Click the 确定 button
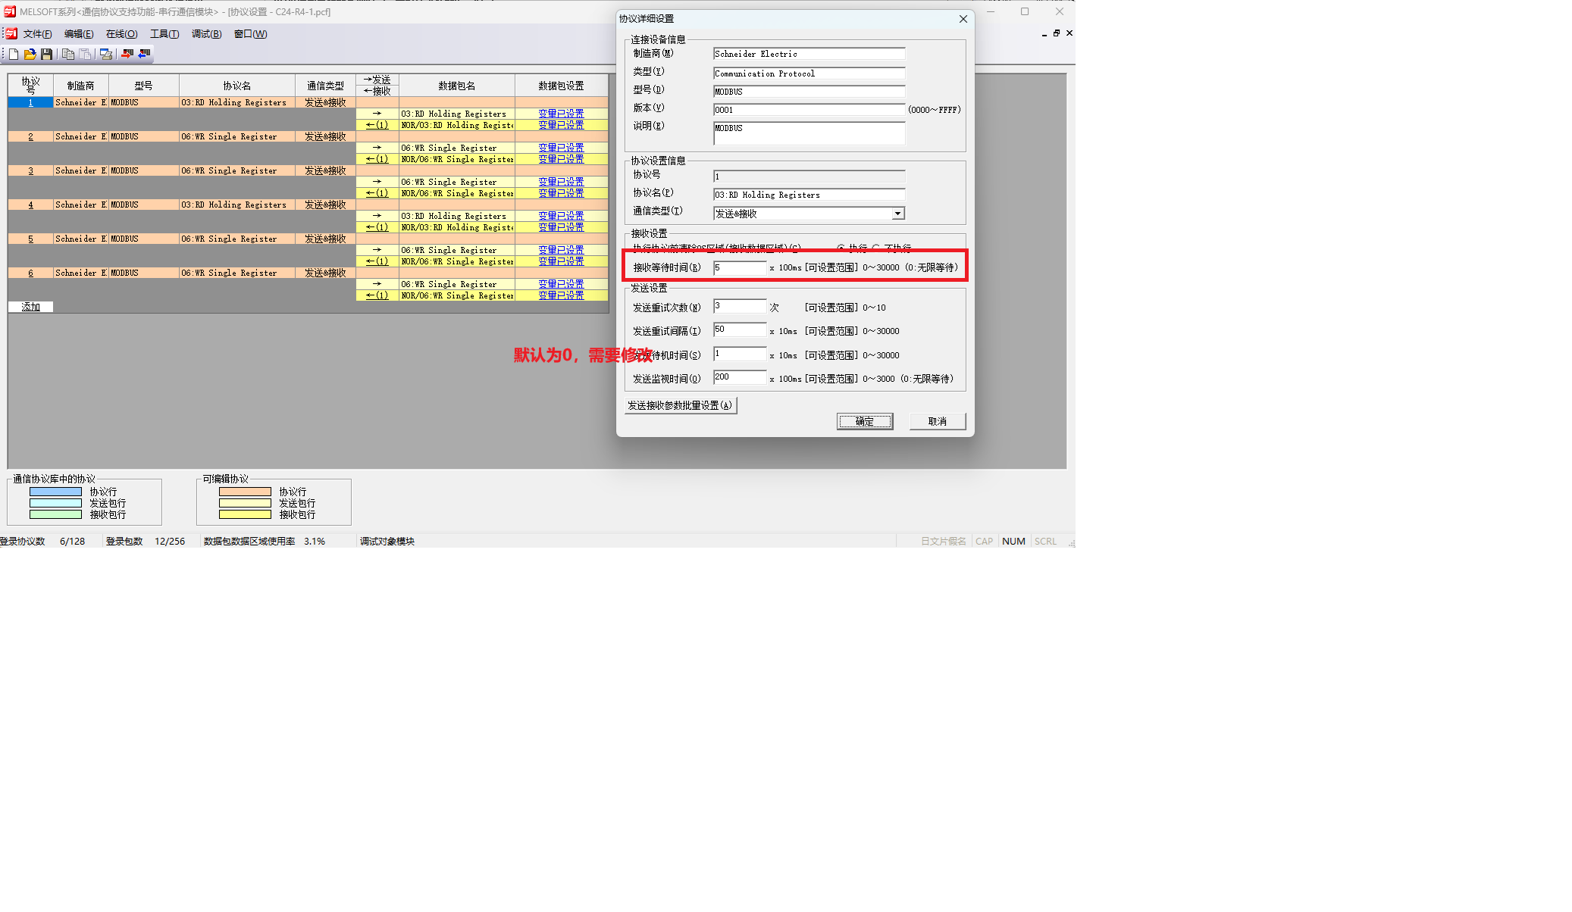Screen dimensions: 1572x912 pyautogui.click(x=864, y=421)
